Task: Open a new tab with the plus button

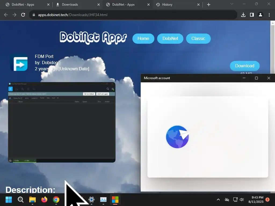Action: [208, 5]
